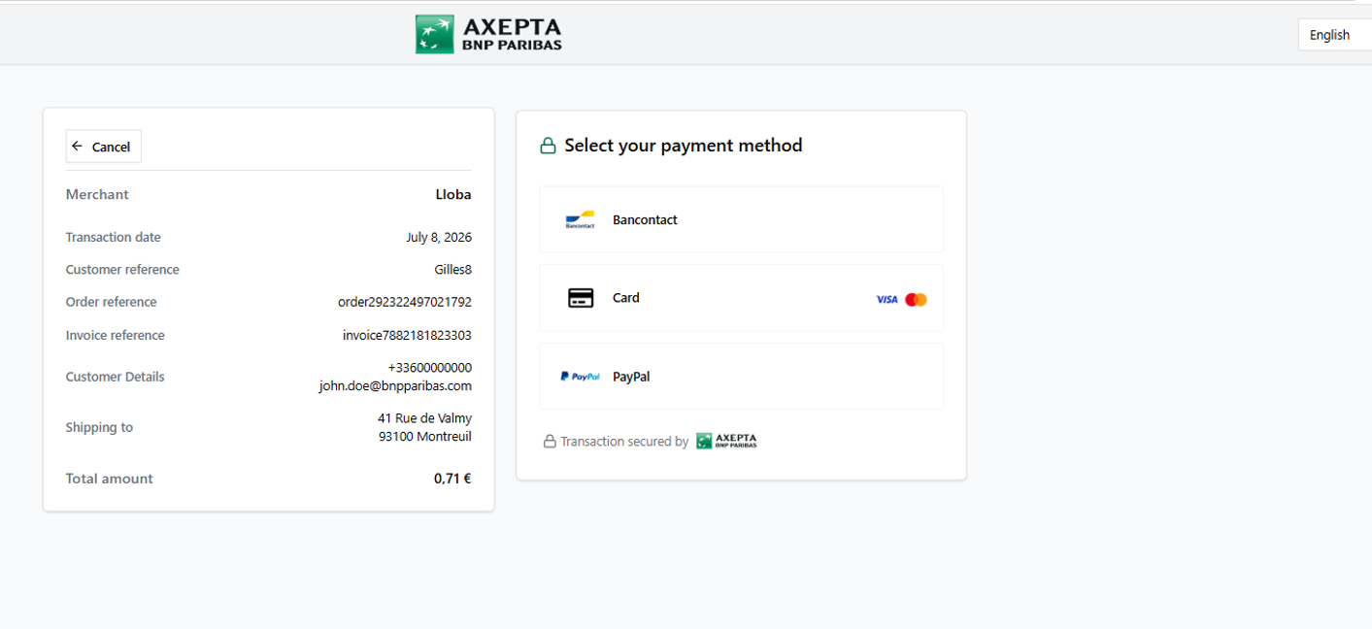Viewport: 1372px width, 629px height.
Task: Click the customer email john.doe@bnpparibas.com
Action: pos(395,385)
